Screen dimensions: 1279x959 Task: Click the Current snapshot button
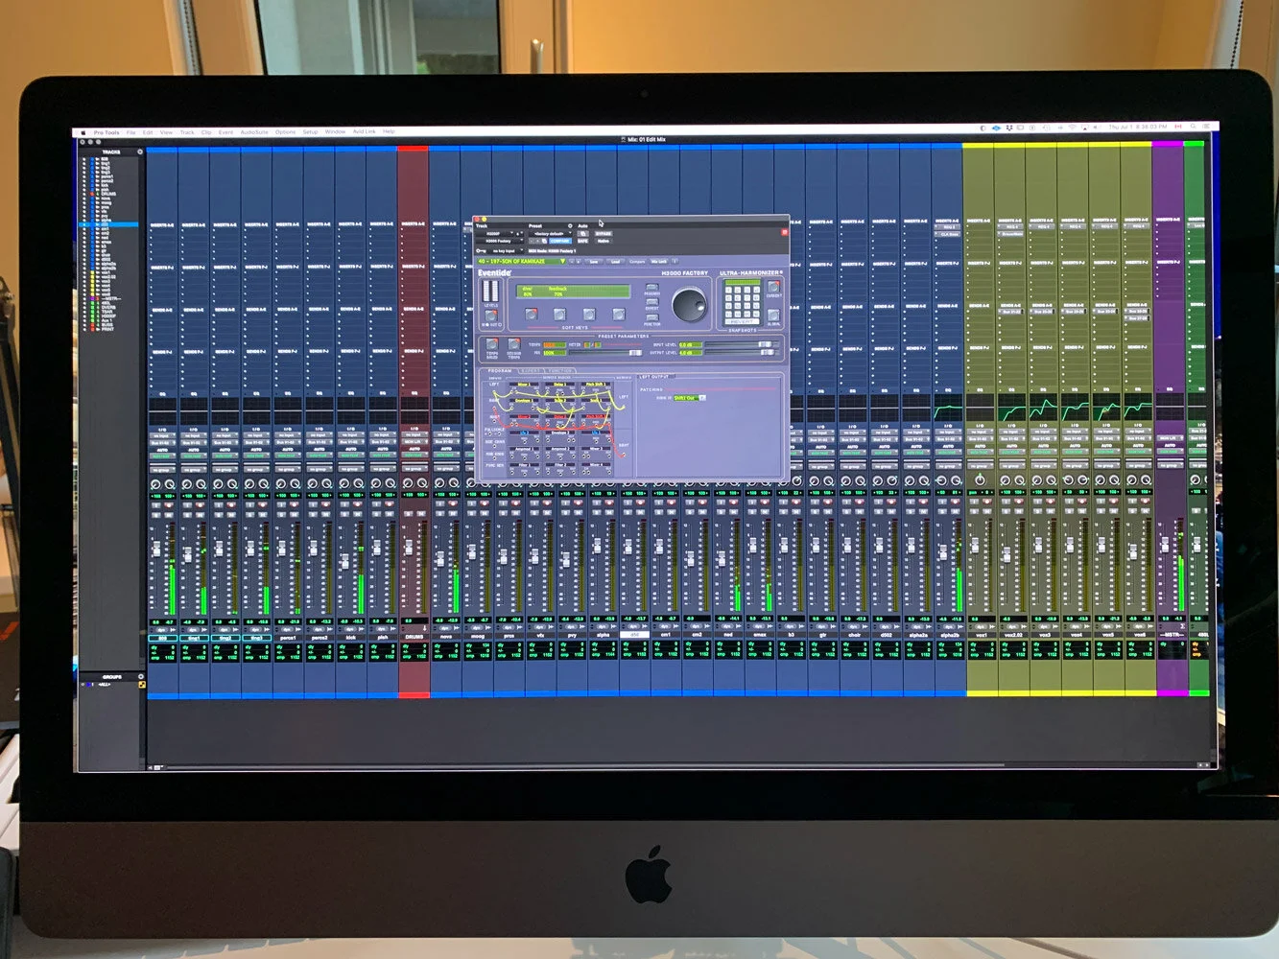pos(773,287)
